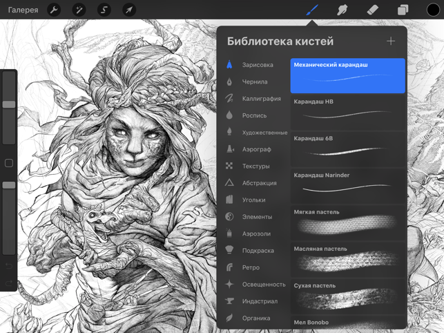444x333 pixels.
Task: Choose the Eraser tool
Action: 373,10
